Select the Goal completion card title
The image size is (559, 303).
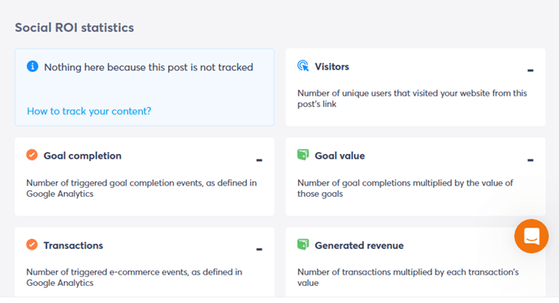pos(82,156)
